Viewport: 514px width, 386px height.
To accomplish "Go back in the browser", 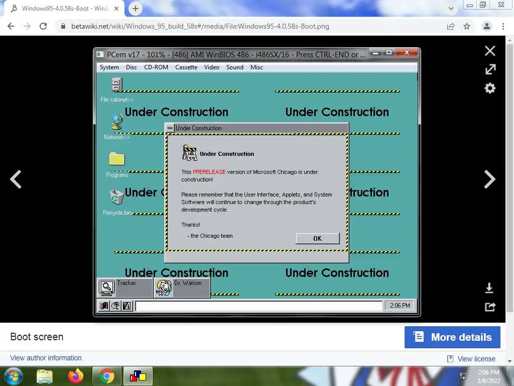I will click(x=11, y=26).
